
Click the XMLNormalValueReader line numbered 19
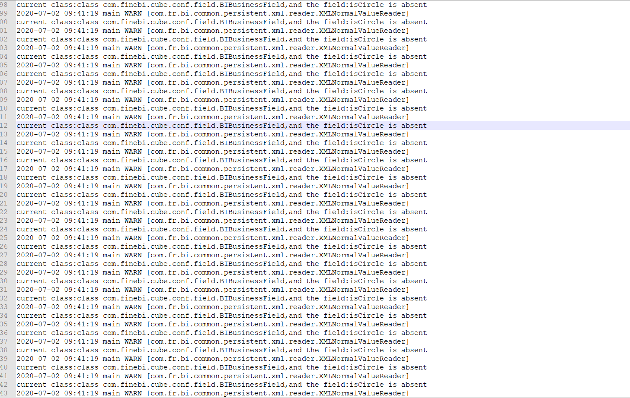[x=213, y=186]
